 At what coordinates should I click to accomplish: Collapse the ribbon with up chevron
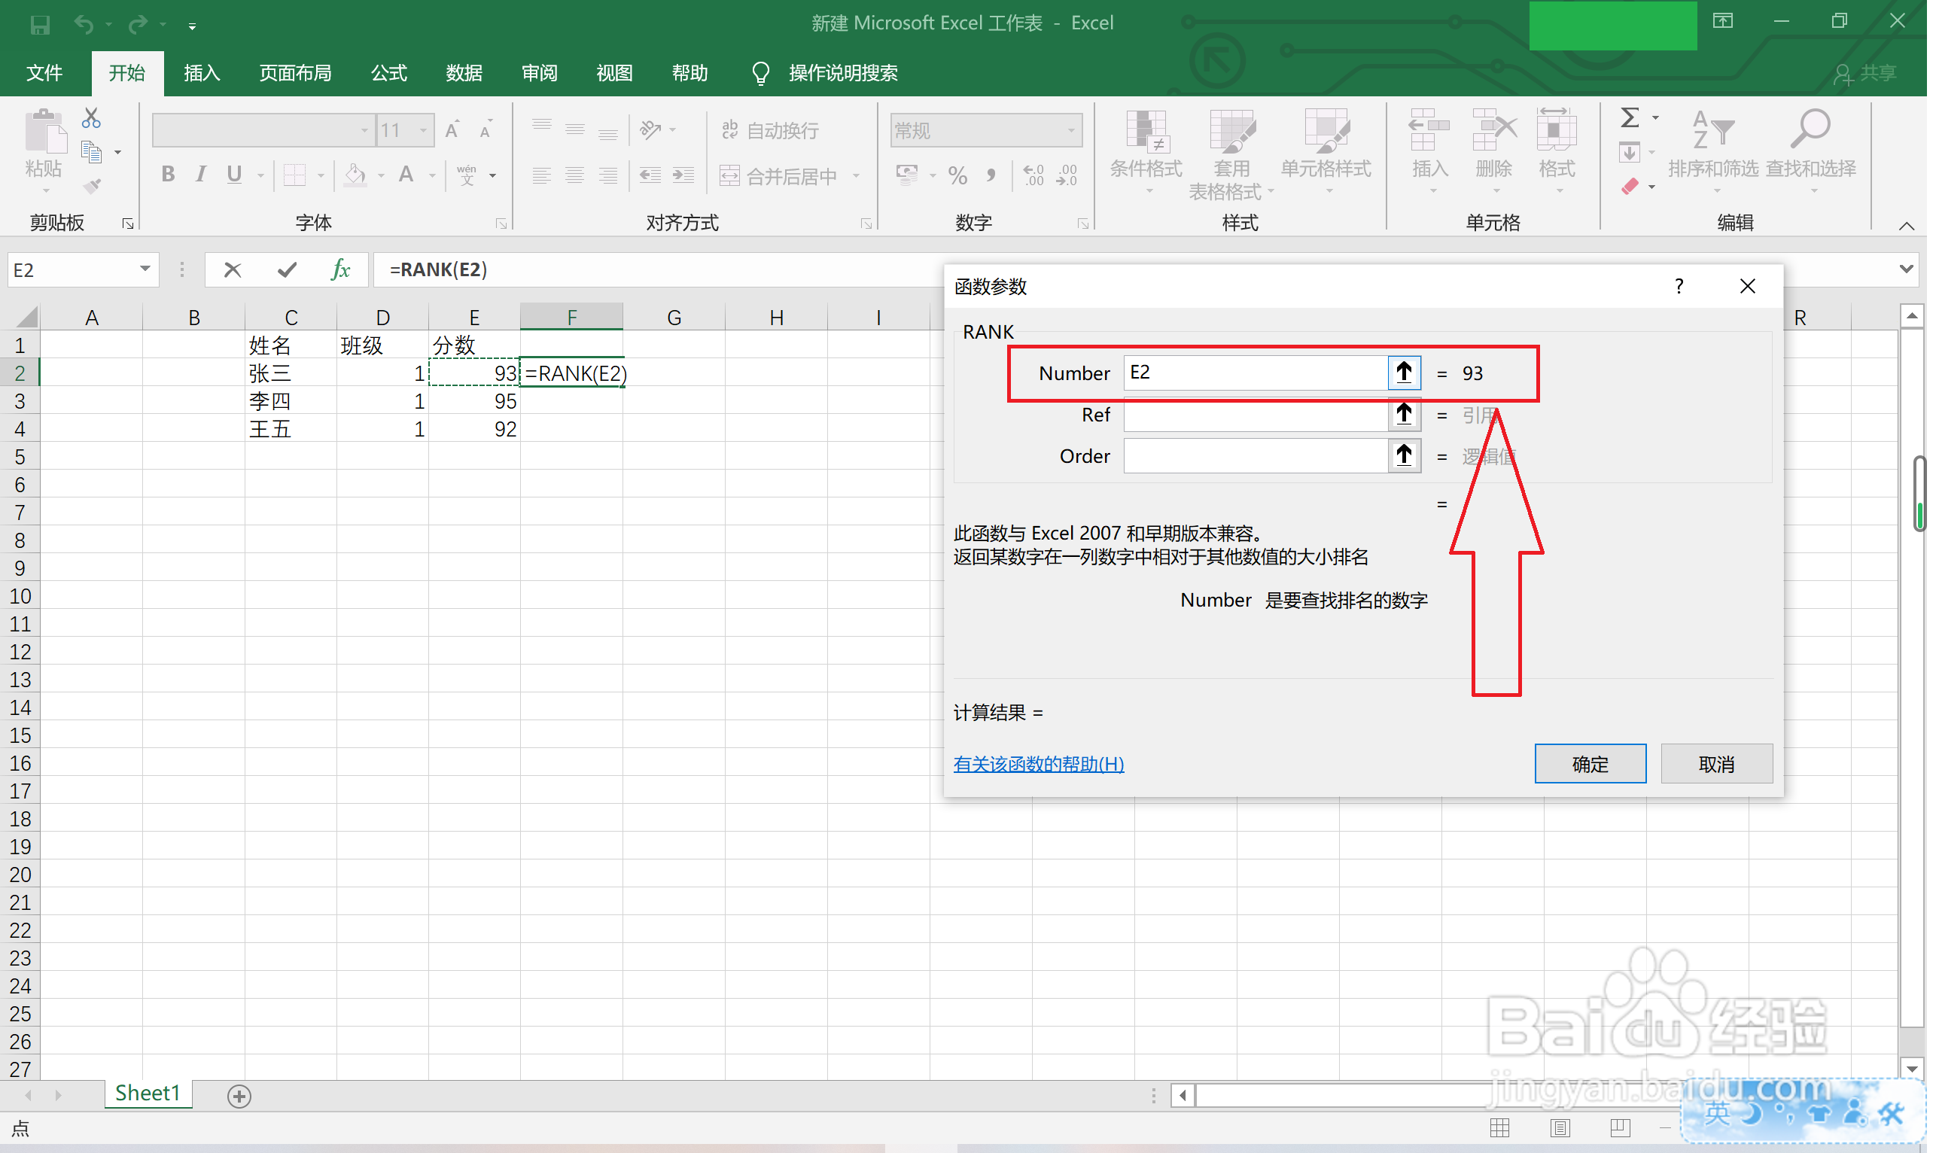(1907, 226)
